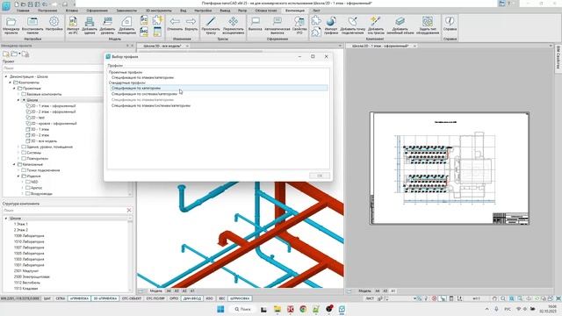Select Спецификация по категориям profile

[x=219, y=88]
